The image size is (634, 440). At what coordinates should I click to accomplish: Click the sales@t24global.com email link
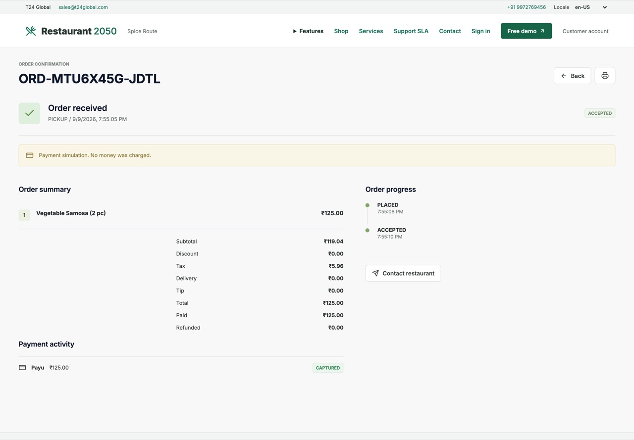[83, 7]
